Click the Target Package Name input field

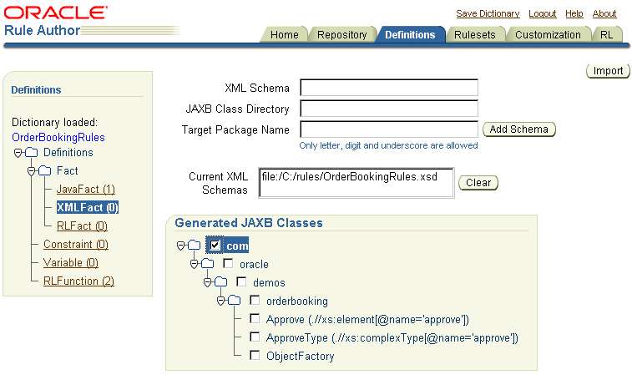coord(389,129)
